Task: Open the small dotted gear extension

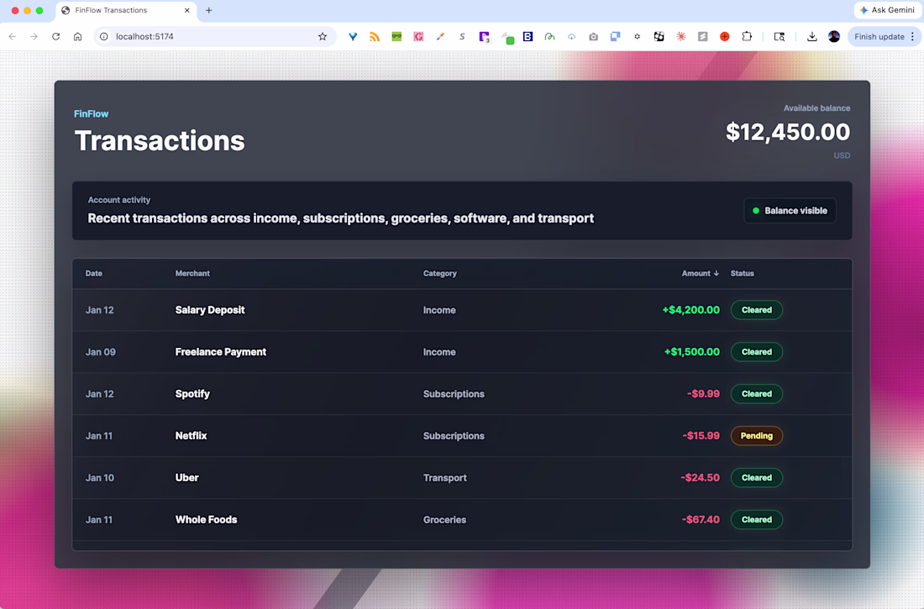Action: point(637,37)
